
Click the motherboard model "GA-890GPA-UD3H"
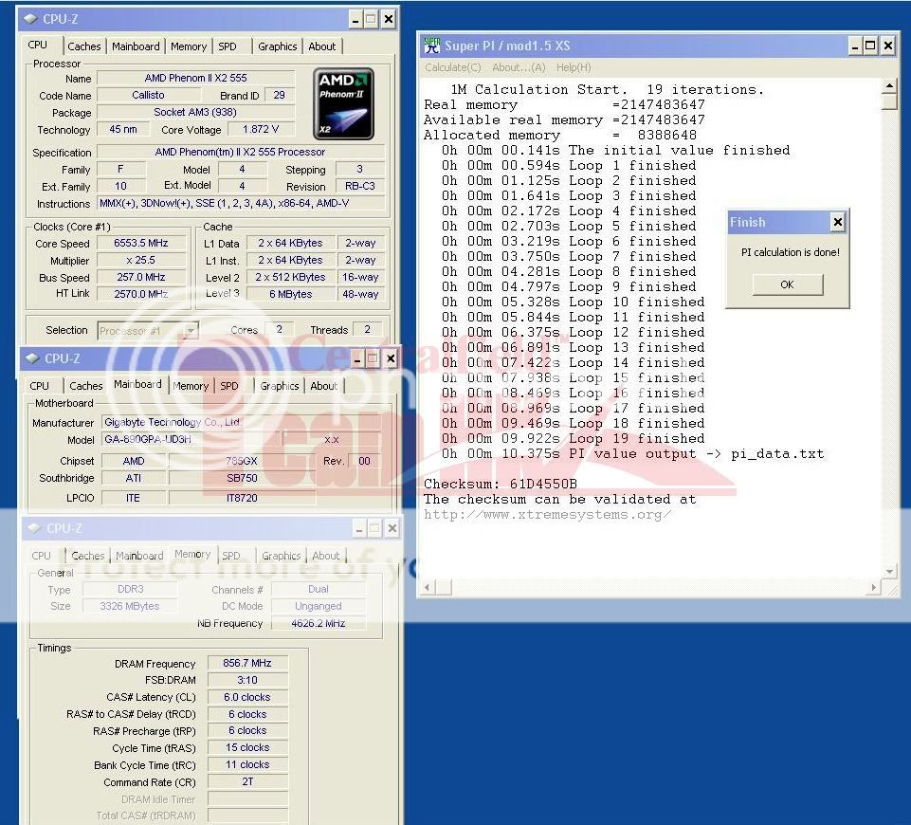tap(191, 439)
